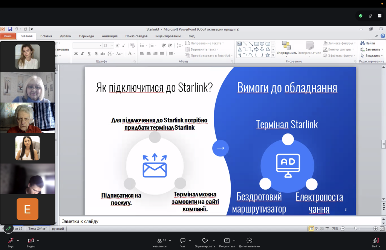Click the green security shield icon
This screenshot has width=386, height=250.
pyautogui.click(x=361, y=16)
